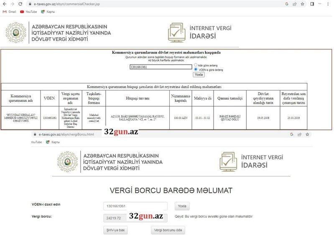
Task: Open Google icon in top address bar
Action: tap(287, 4)
